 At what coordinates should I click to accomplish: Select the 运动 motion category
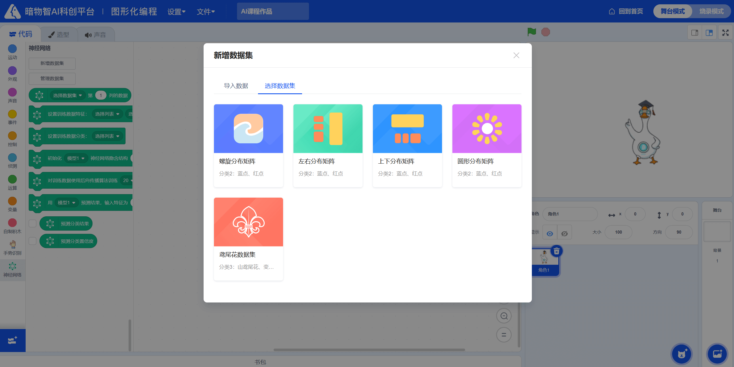pos(12,52)
